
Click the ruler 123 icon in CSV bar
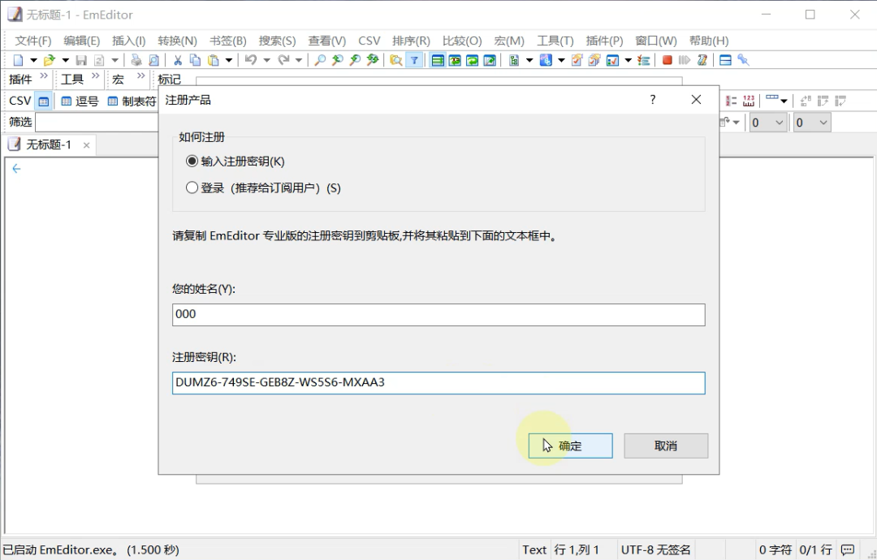pos(749,101)
